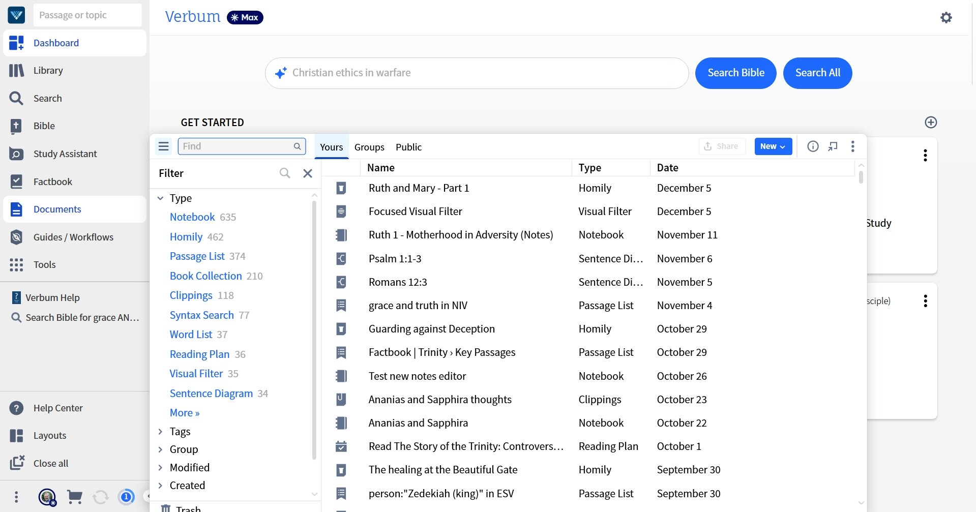Image resolution: width=976 pixels, height=512 pixels.
Task: Click the Passage or topic input box
Action: pos(87,15)
